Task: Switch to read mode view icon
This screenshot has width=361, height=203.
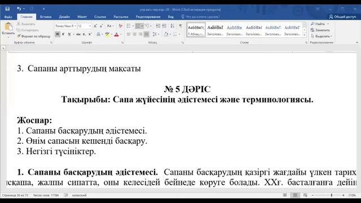Action: [285, 195]
